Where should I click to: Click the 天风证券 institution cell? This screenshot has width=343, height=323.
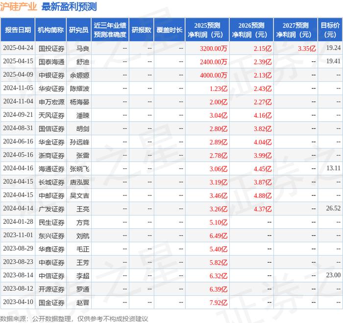(x=51, y=115)
